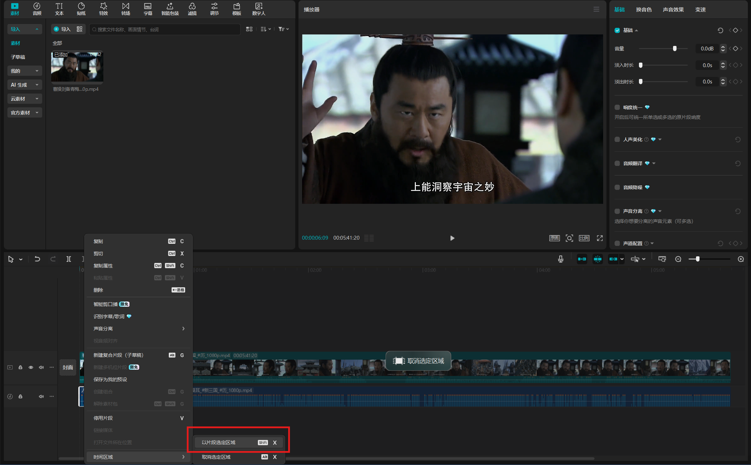Open the 特效 effects panel

pyautogui.click(x=103, y=9)
